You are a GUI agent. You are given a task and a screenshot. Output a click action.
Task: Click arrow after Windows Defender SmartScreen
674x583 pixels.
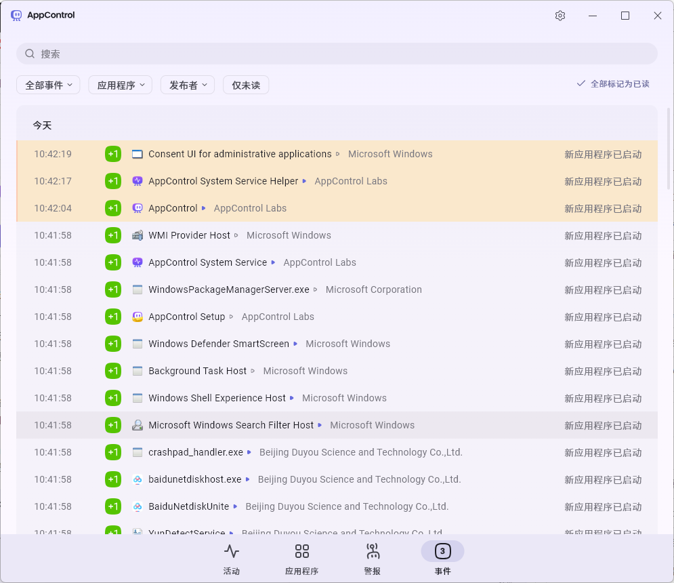point(295,344)
